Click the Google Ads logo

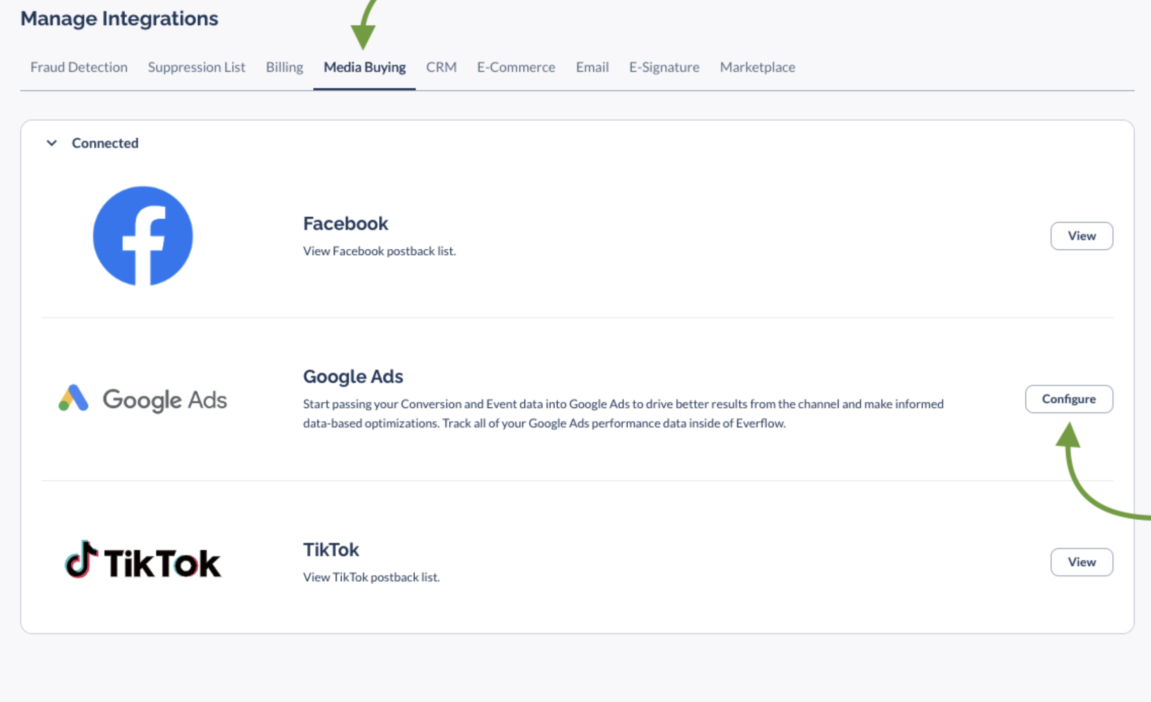pyautogui.click(x=143, y=399)
